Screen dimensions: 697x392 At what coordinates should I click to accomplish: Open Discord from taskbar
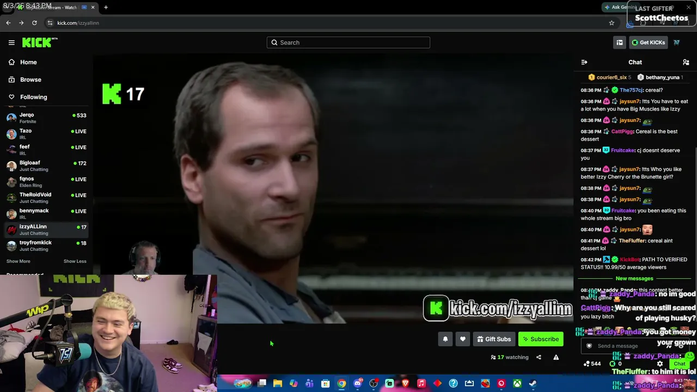tap(358, 384)
